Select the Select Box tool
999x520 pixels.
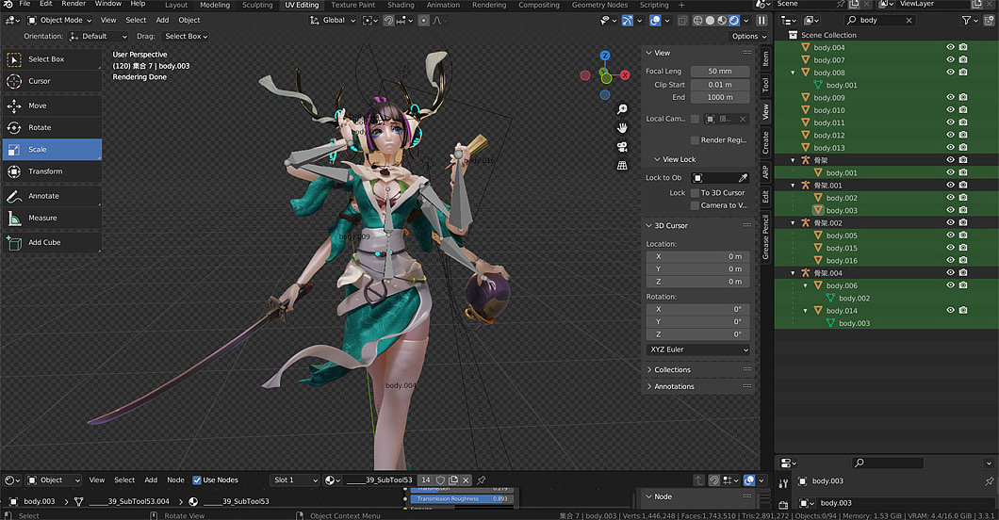(52, 59)
